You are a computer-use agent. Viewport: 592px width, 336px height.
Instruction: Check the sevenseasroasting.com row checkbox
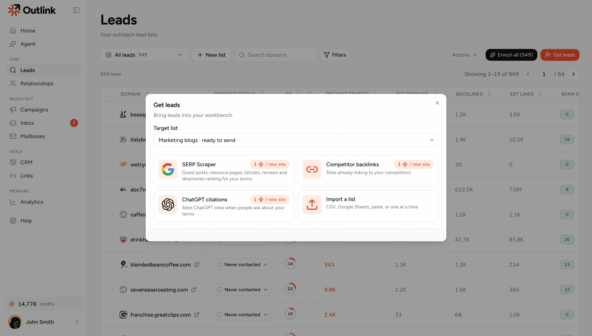[110, 290]
